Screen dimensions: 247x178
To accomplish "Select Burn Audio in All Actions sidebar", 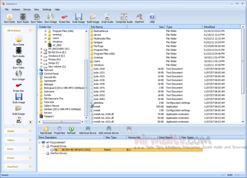I will point(18,52).
